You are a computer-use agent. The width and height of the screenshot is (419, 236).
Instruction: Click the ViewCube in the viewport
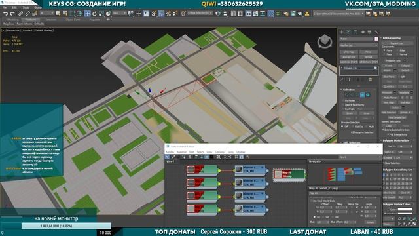point(325,41)
